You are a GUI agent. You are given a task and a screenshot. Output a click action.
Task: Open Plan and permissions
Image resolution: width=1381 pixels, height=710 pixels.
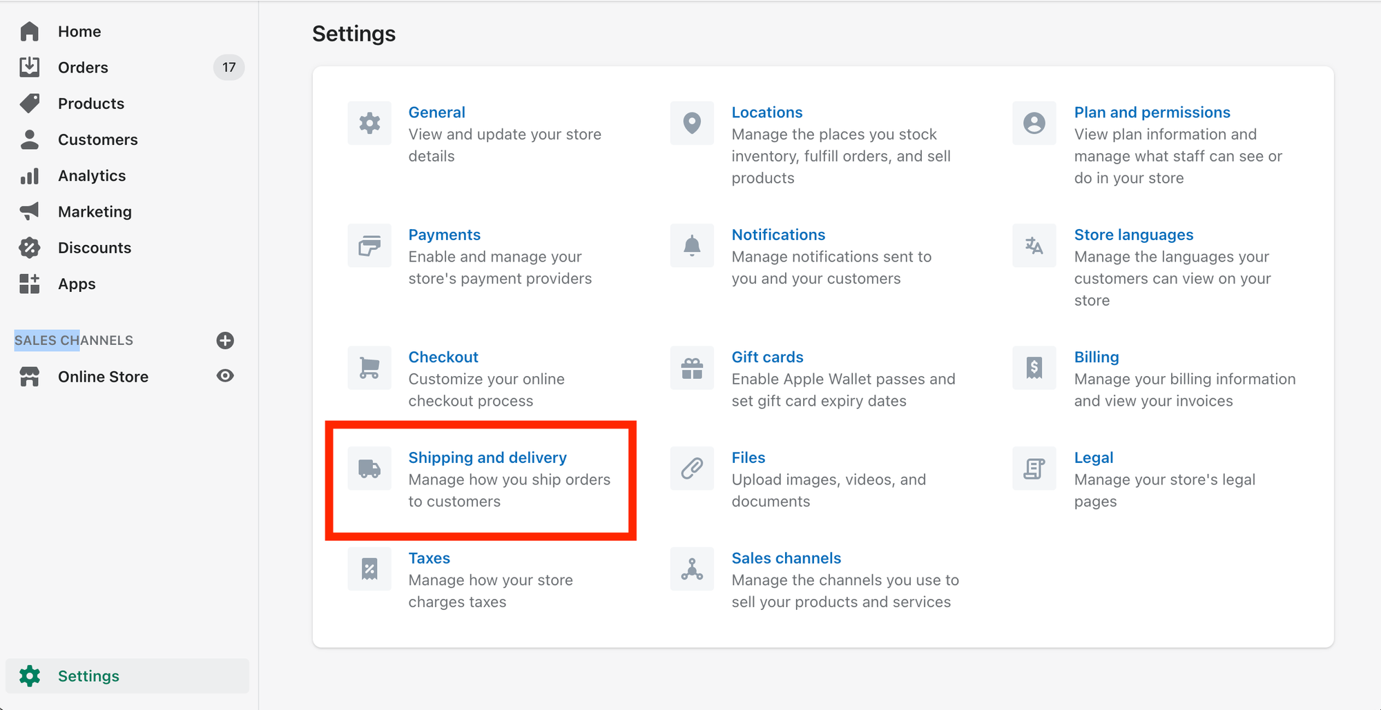[x=1152, y=112]
